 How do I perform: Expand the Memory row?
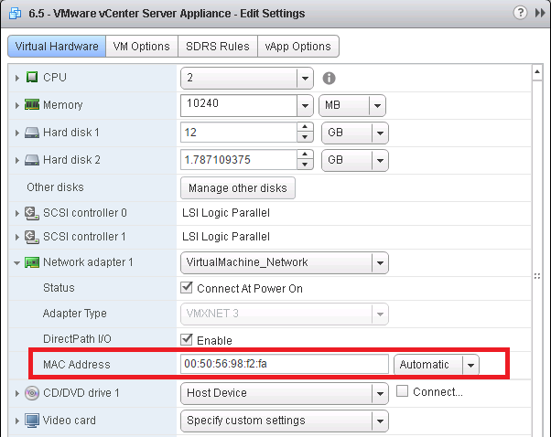[16, 105]
